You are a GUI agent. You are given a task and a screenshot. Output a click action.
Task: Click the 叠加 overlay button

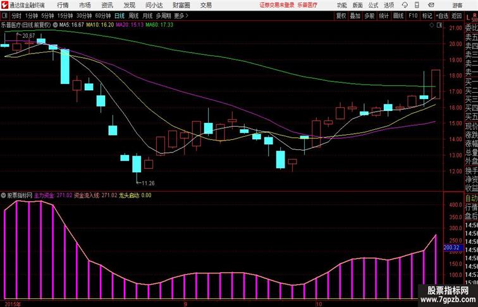pyautogui.click(x=355, y=16)
